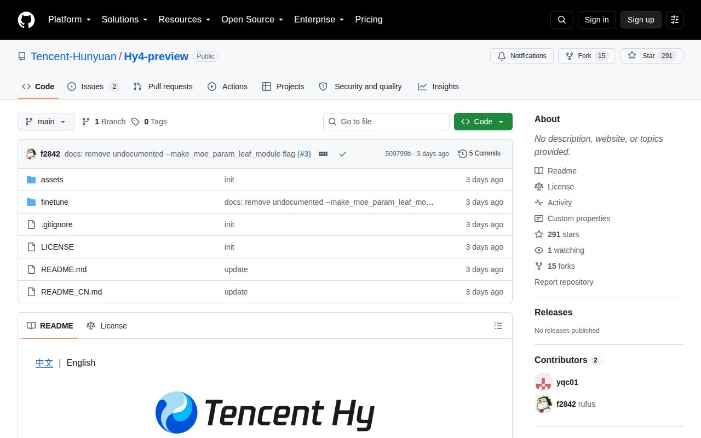Click f2842 avatar in latest commit
The height and width of the screenshot is (438, 701).
pyautogui.click(x=31, y=154)
